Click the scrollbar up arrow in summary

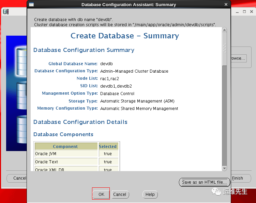[224, 30]
